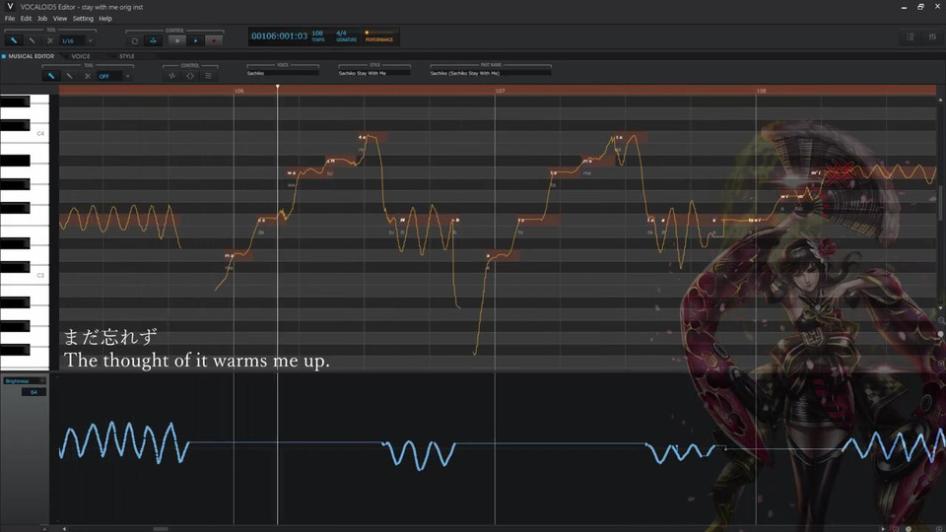Select the note labeled 'ma' at measure 106
Screen dimensions: 946x532
[x=238, y=256]
